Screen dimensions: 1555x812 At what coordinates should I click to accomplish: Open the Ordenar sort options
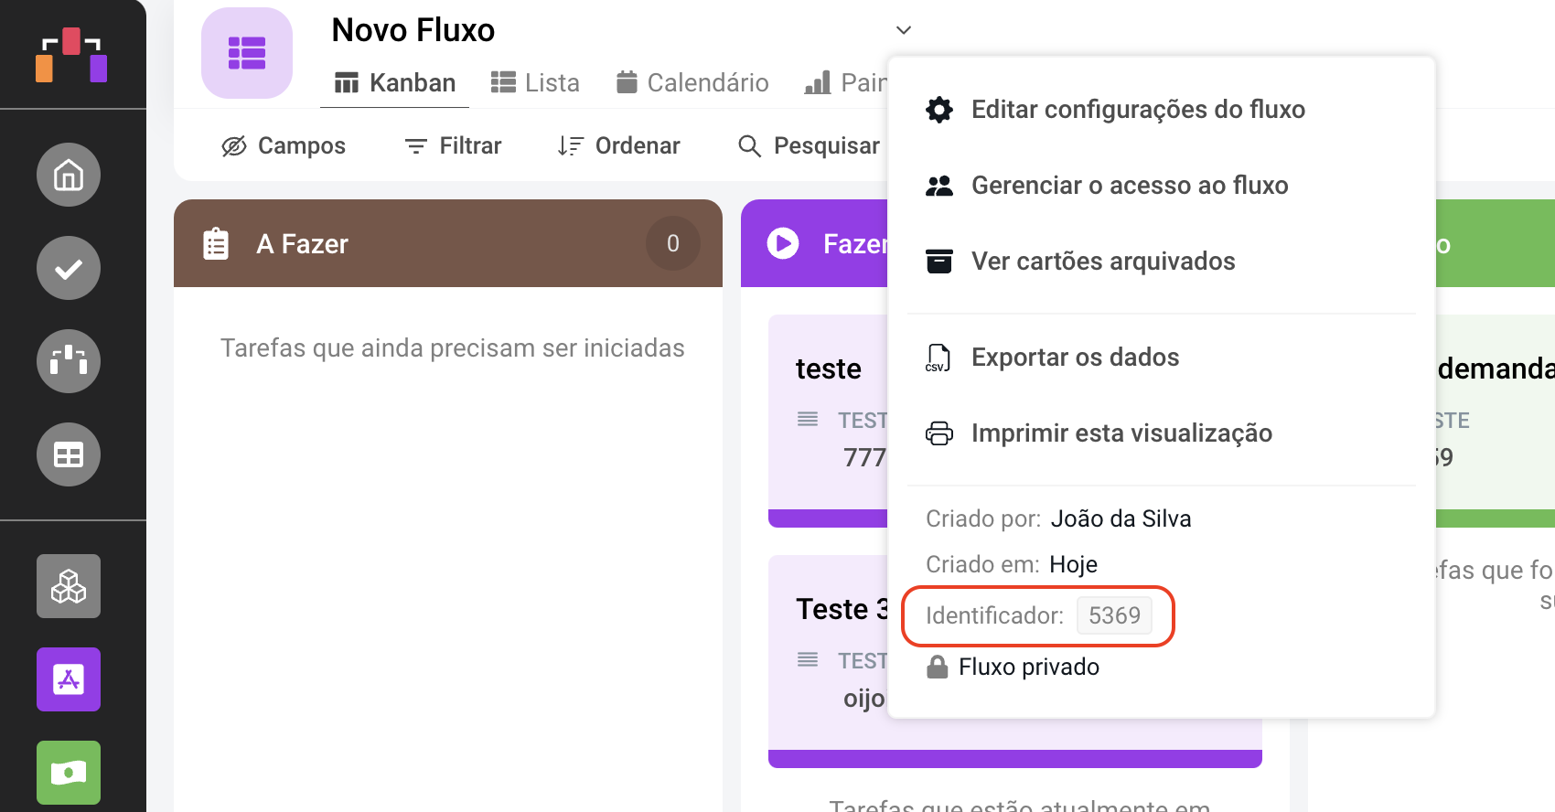coord(619,146)
